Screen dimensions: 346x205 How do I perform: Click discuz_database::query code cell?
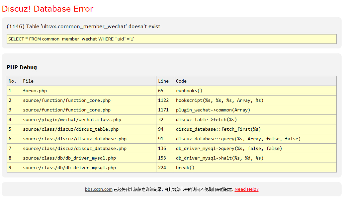tap(255, 139)
